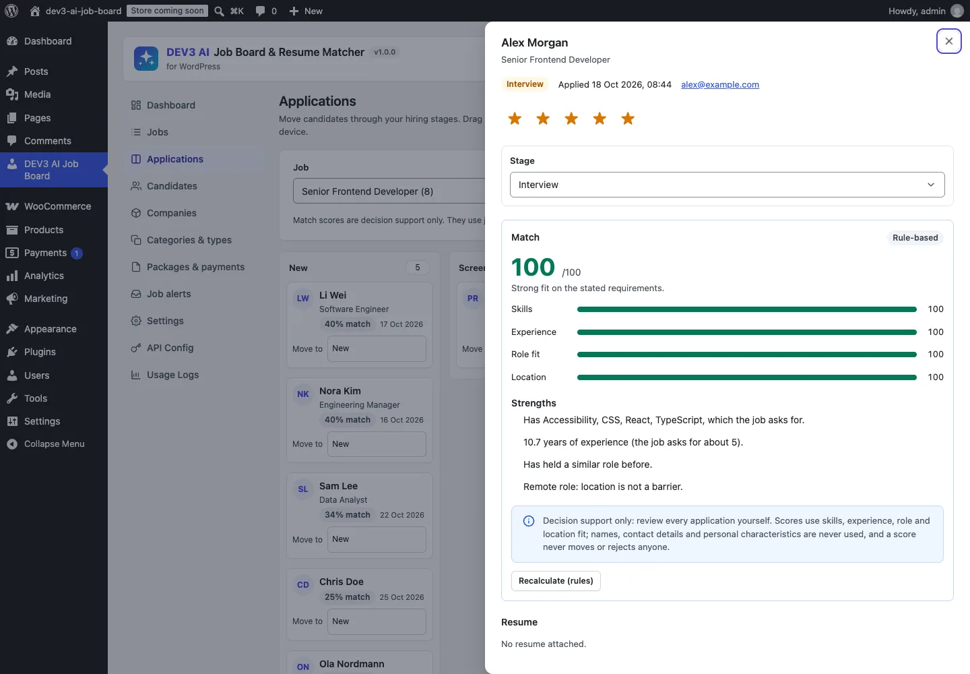Viewport: 970px width, 674px height.
Task: Open comments bubble icon in admin bar
Action: (x=261, y=11)
